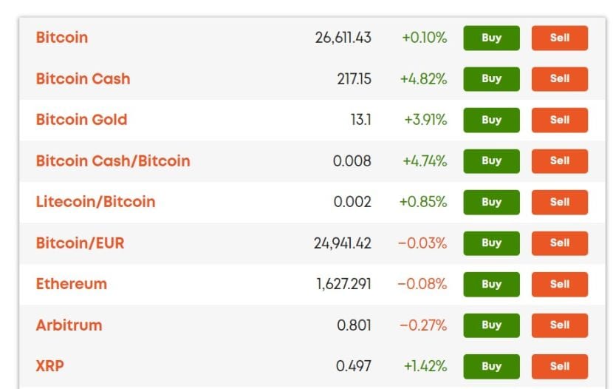Sell XRP
The image size is (613, 389).
coord(559,367)
